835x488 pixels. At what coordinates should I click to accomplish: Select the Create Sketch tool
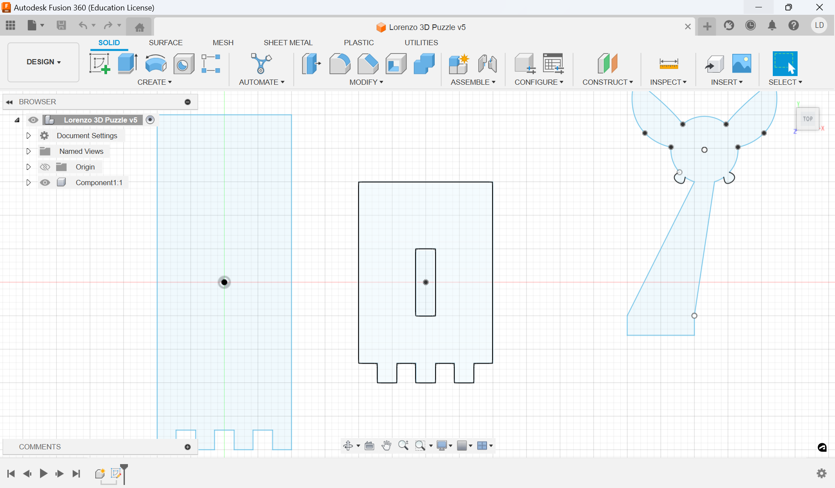[x=100, y=64]
